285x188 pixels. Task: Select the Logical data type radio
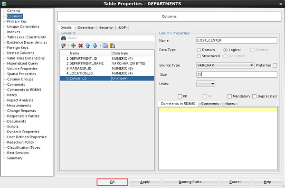pos(225,50)
